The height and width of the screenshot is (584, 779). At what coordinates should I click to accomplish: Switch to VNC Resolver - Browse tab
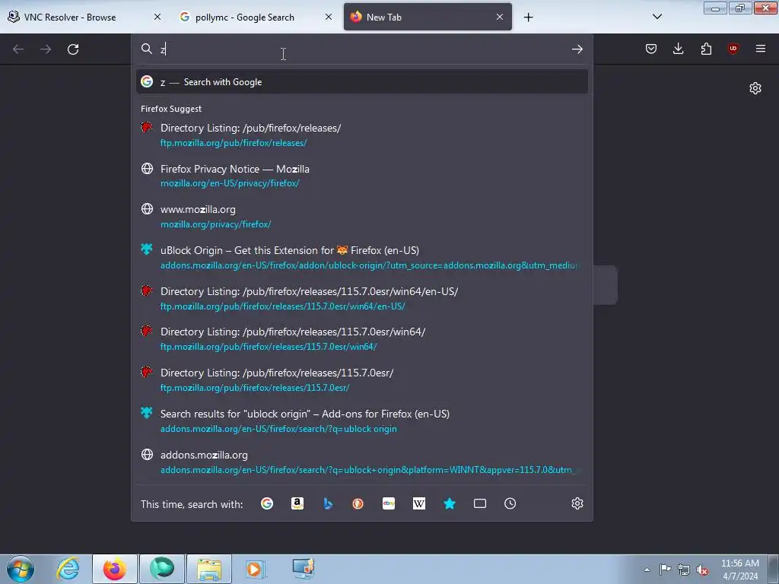click(x=85, y=17)
